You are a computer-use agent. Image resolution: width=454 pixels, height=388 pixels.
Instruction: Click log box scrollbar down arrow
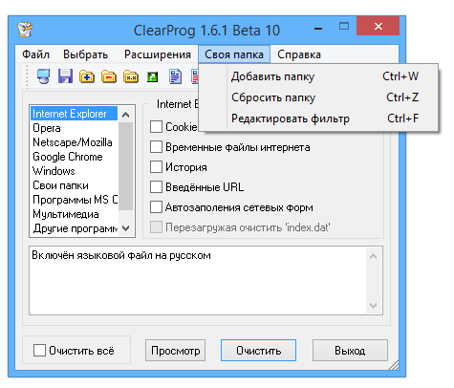[374, 306]
